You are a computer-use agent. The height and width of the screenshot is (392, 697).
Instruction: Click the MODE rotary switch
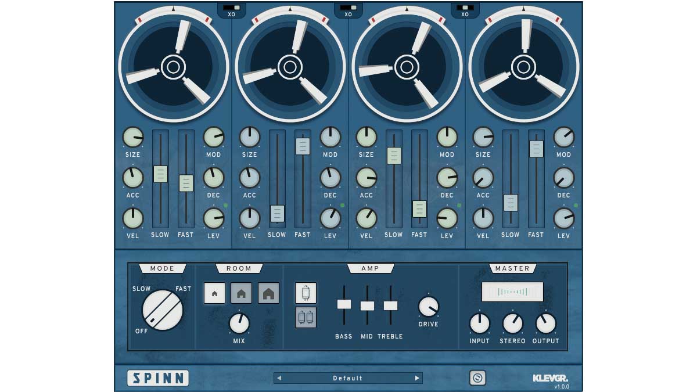pyautogui.click(x=163, y=310)
